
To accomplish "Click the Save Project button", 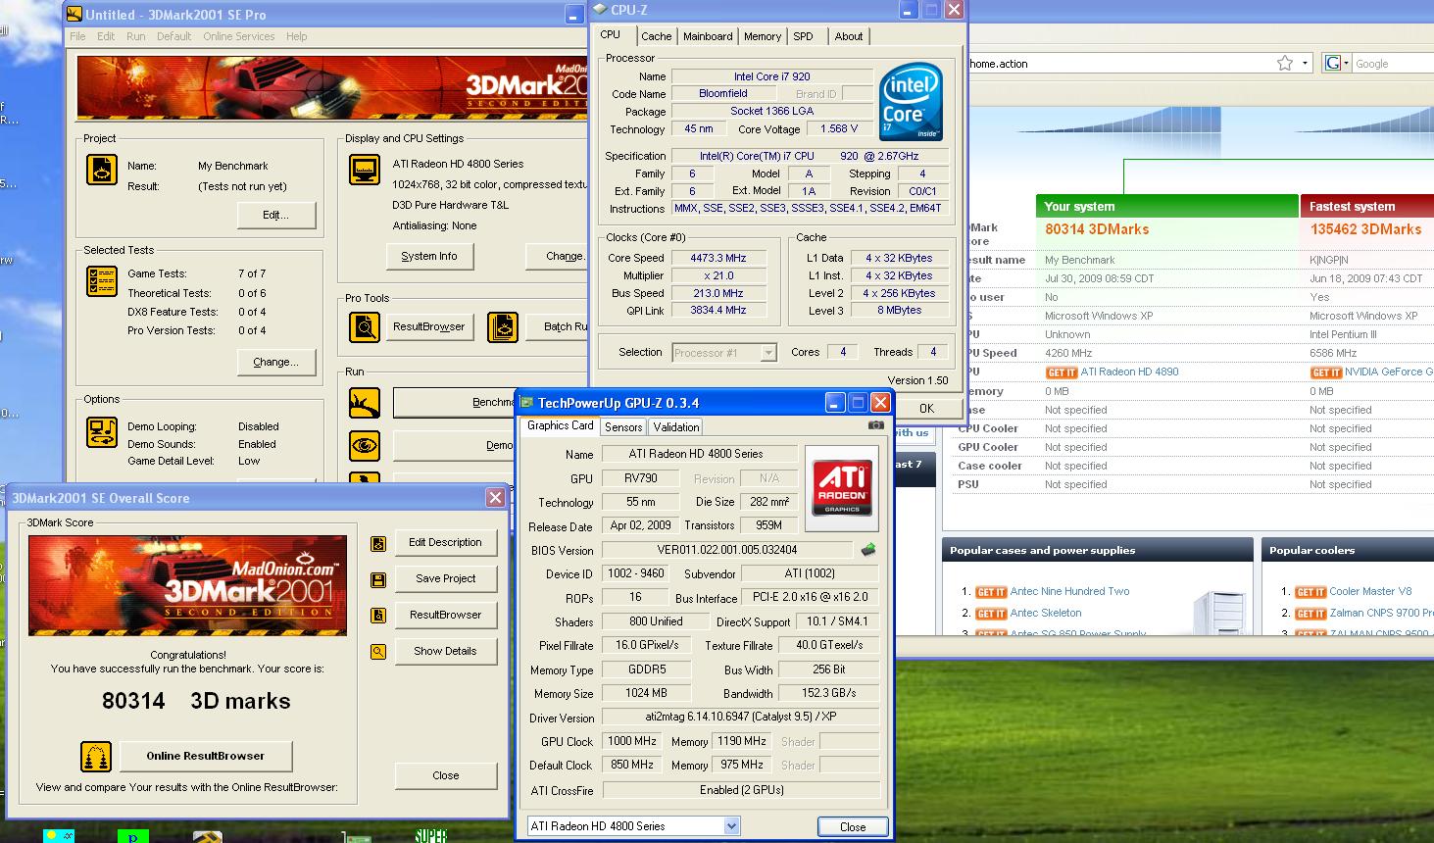I will pos(446,578).
